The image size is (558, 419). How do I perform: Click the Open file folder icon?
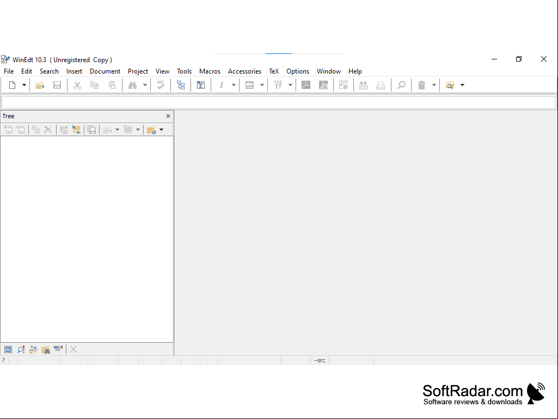click(40, 85)
